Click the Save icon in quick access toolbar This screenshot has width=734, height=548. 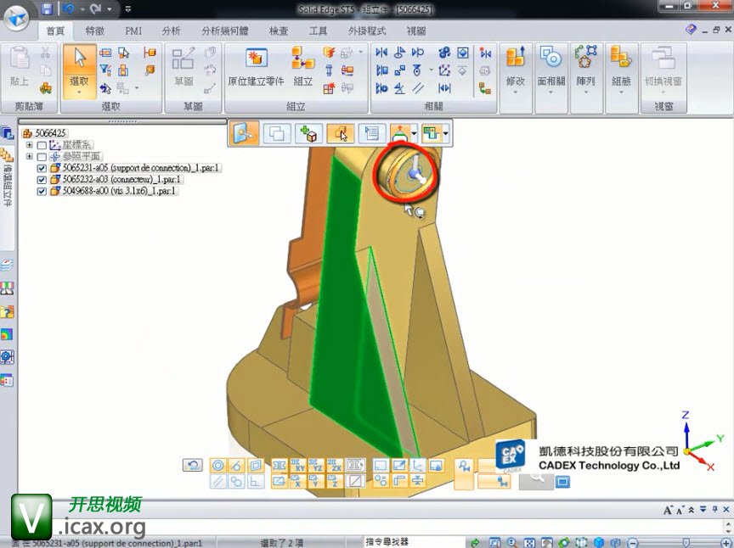coord(47,9)
